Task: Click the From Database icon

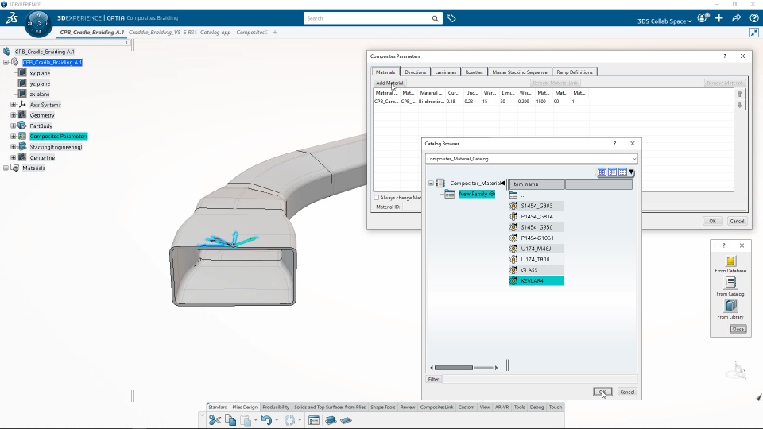Action: (730, 261)
